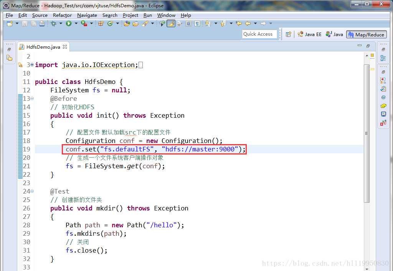Screen dimensions: 393x271
Task: Open the Package Explorer fast view icon
Action: [x=9, y=58]
